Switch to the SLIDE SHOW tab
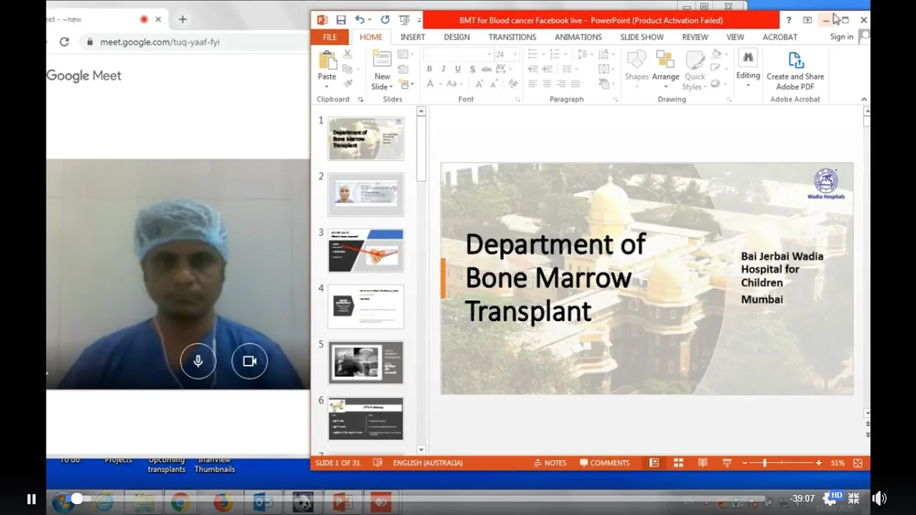The height and width of the screenshot is (515, 916). click(642, 37)
